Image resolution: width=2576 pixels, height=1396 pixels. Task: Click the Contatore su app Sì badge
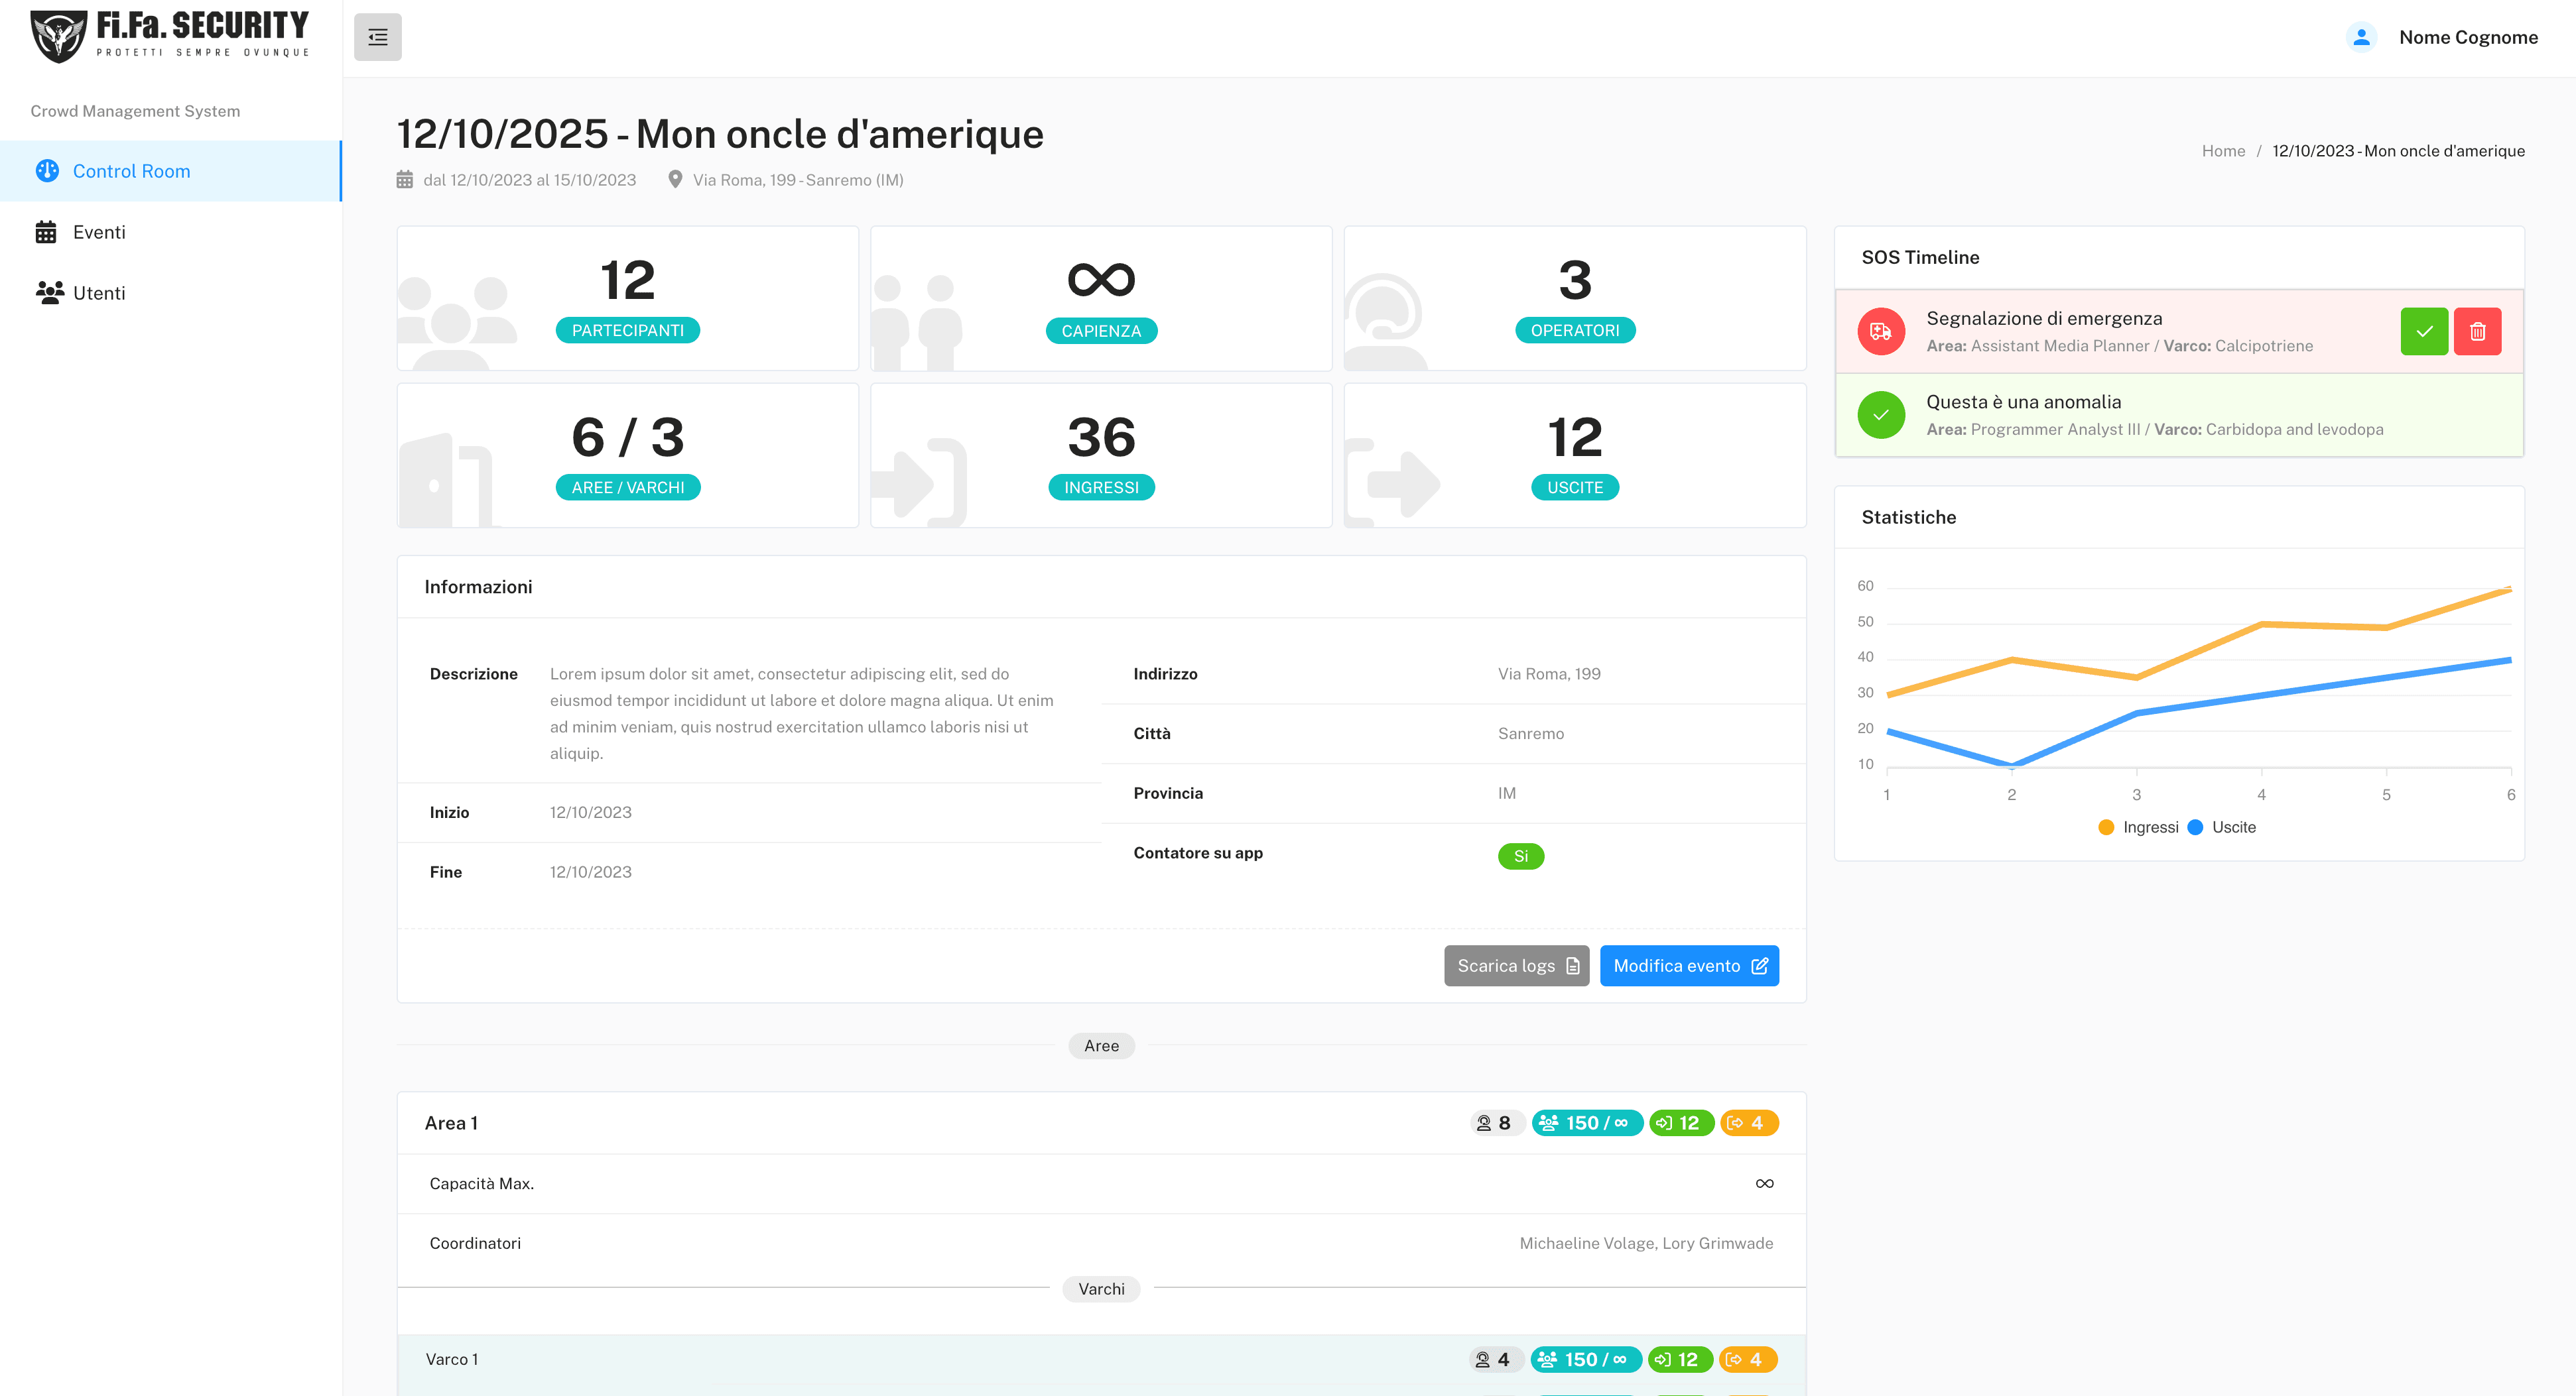tap(1520, 856)
